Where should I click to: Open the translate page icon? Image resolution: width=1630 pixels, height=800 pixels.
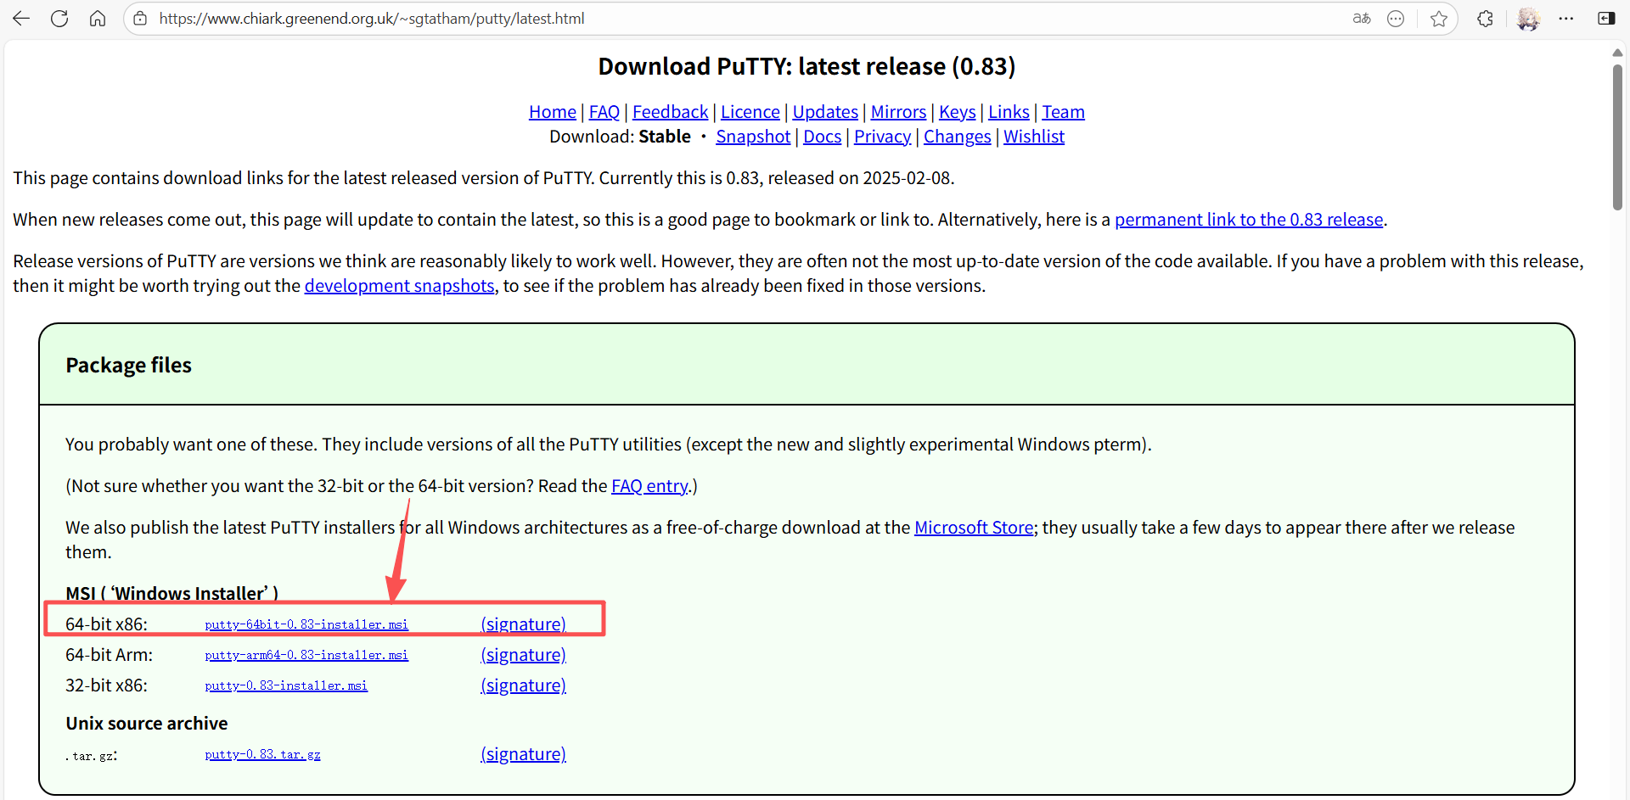[x=1362, y=19]
